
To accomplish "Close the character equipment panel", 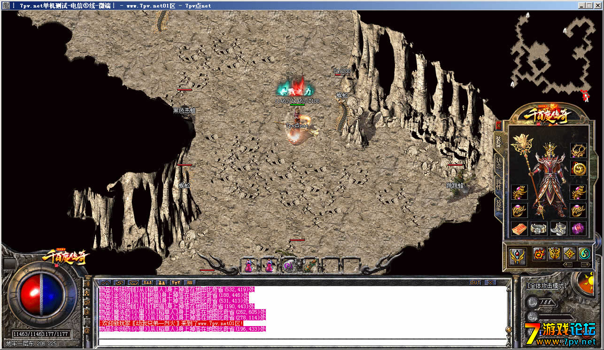I will (x=498, y=125).
